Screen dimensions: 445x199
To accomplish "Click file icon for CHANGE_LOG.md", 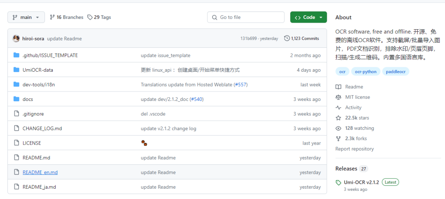I will [16, 128].
